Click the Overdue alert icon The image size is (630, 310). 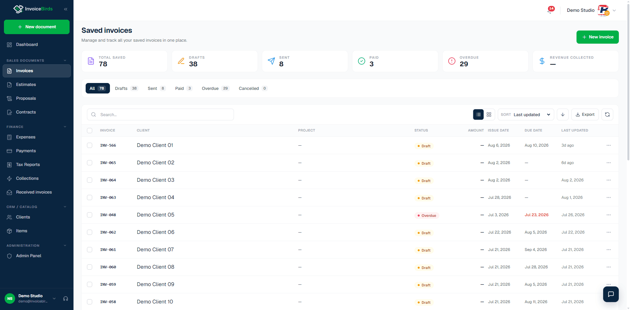click(452, 61)
